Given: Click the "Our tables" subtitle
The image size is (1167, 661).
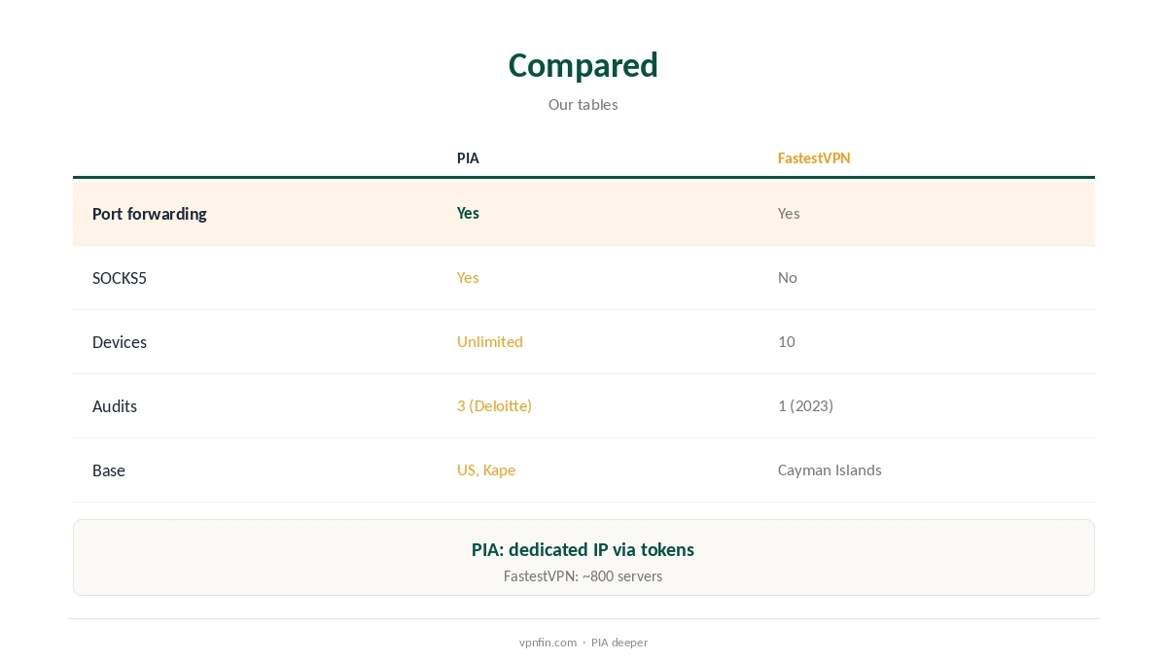Looking at the screenshot, I should [x=583, y=104].
